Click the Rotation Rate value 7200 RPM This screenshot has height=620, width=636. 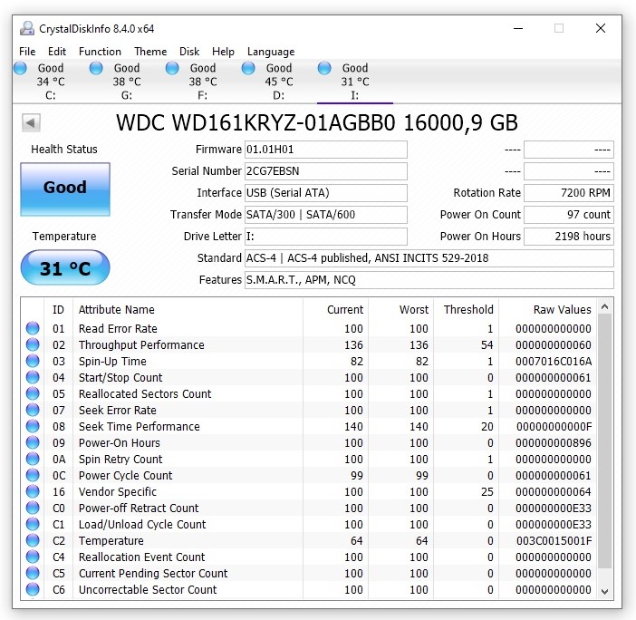coord(569,193)
